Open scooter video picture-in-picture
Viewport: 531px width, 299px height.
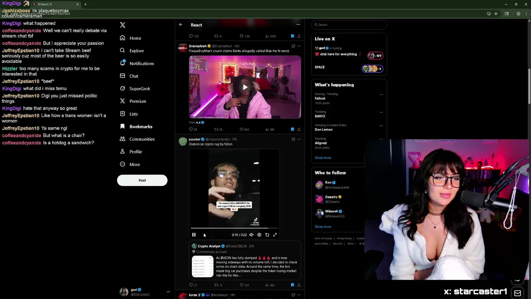point(267,235)
